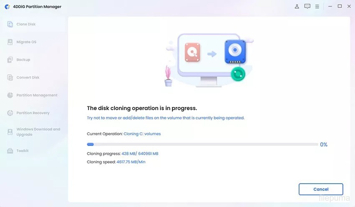Image resolution: width=355 pixels, height=207 pixels.
Task: Open the Partition Recovery icon
Action: coord(10,113)
